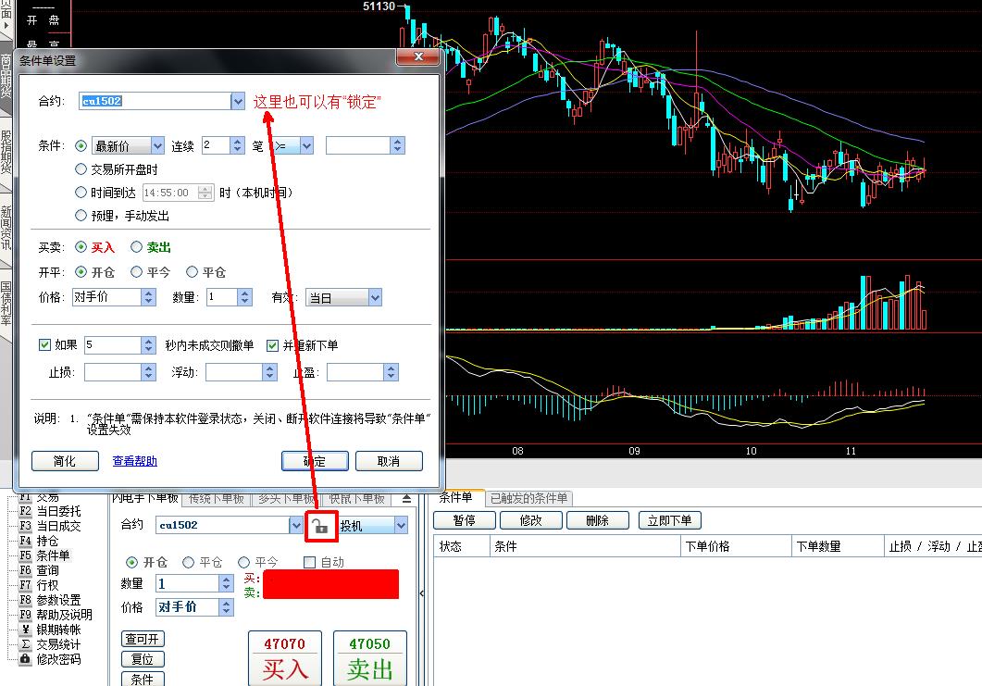Collapse order panel using eject arrow icon
The width and height of the screenshot is (982, 686).
[405, 499]
